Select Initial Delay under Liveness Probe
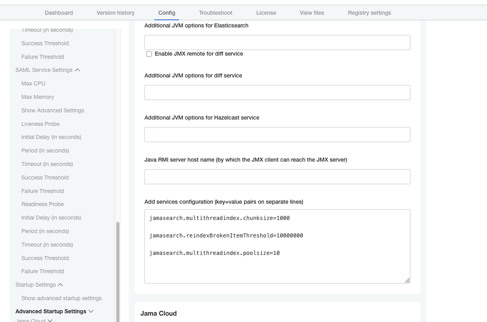Image resolution: width=487 pixels, height=322 pixels. click(x=51, y=137)
